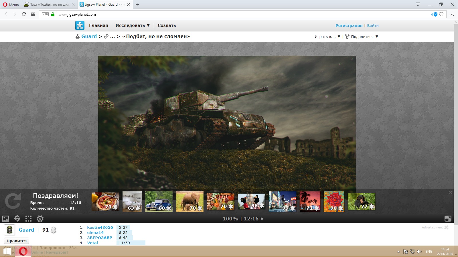Open the blue vintage car puzzle

[159, 202]
